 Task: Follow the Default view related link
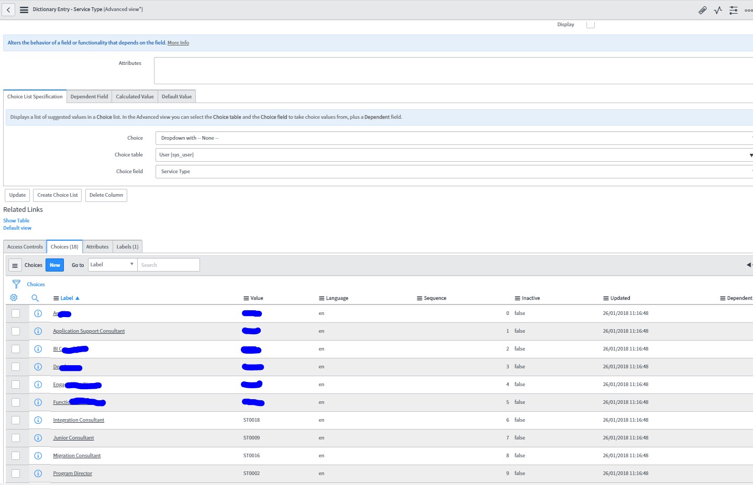(x=17, y=228)
